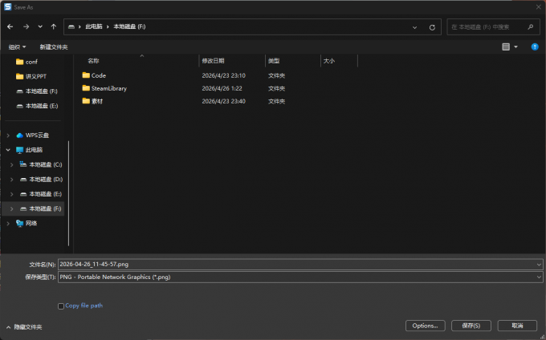Expand 本地磁盘 (F:) under 此电脑
This screenshot has width=546, height=340.
coord(11,208)
